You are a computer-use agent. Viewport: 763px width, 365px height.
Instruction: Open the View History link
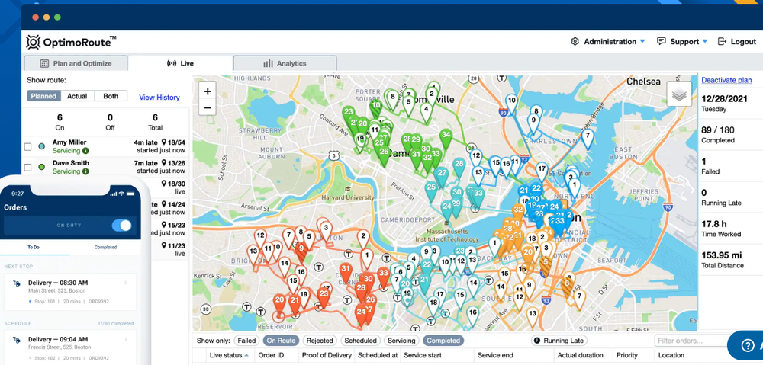coord(159,98)
